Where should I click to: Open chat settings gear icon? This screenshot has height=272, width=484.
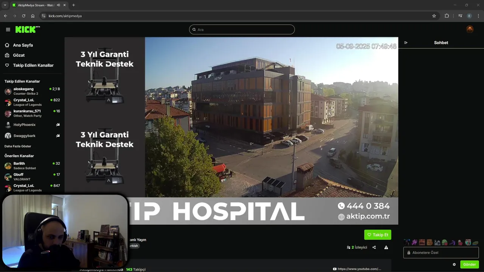454,264
